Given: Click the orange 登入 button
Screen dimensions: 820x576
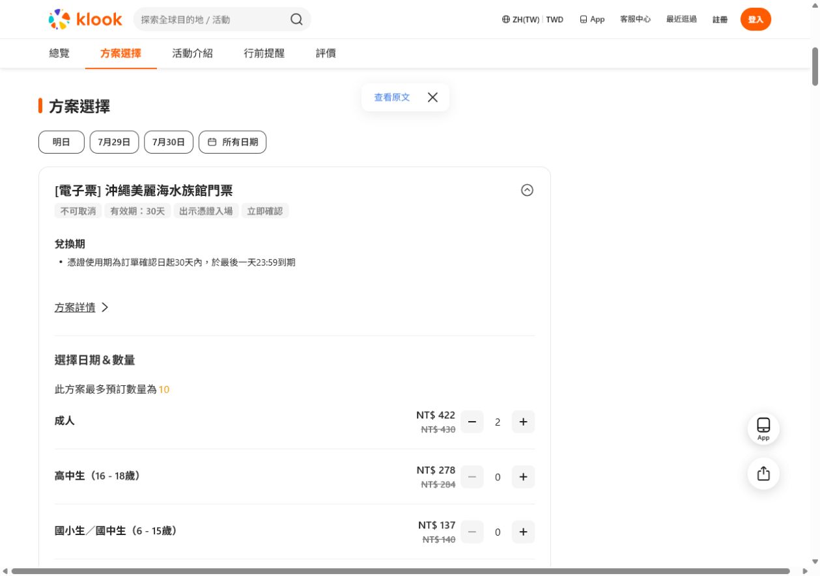Looking at the screenshot, I should tap(756, 20).
